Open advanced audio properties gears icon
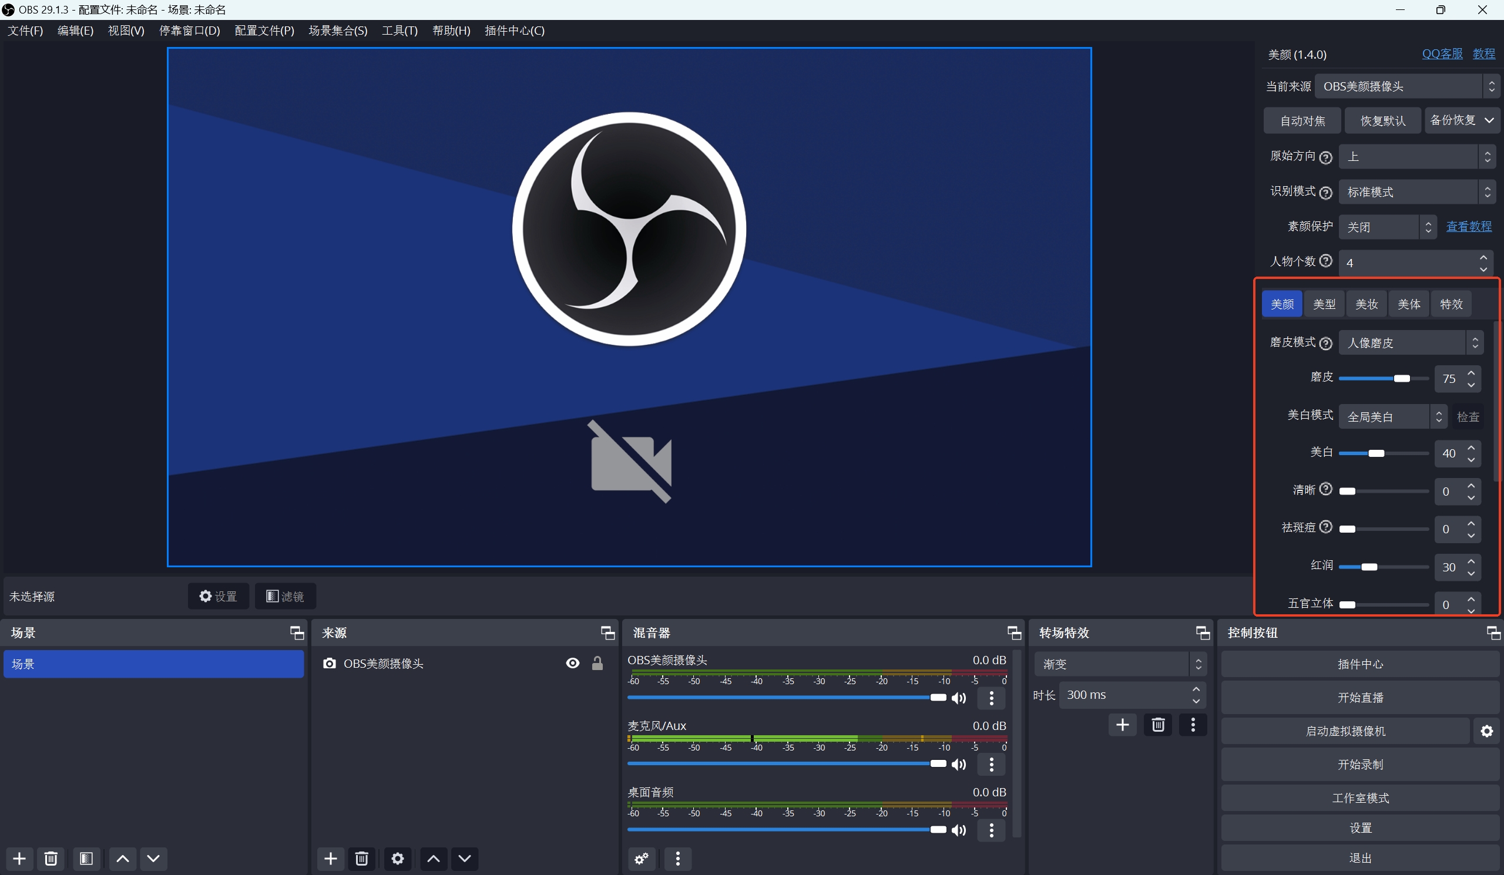1504x875 pixels. pyautogui.click(x=642, y=859)
